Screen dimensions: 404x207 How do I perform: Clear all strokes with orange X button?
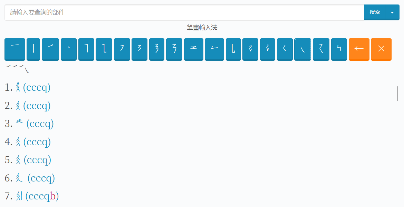tap(381, 49)
